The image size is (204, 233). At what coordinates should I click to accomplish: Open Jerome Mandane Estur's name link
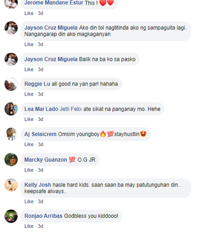[x=54, y=3]
